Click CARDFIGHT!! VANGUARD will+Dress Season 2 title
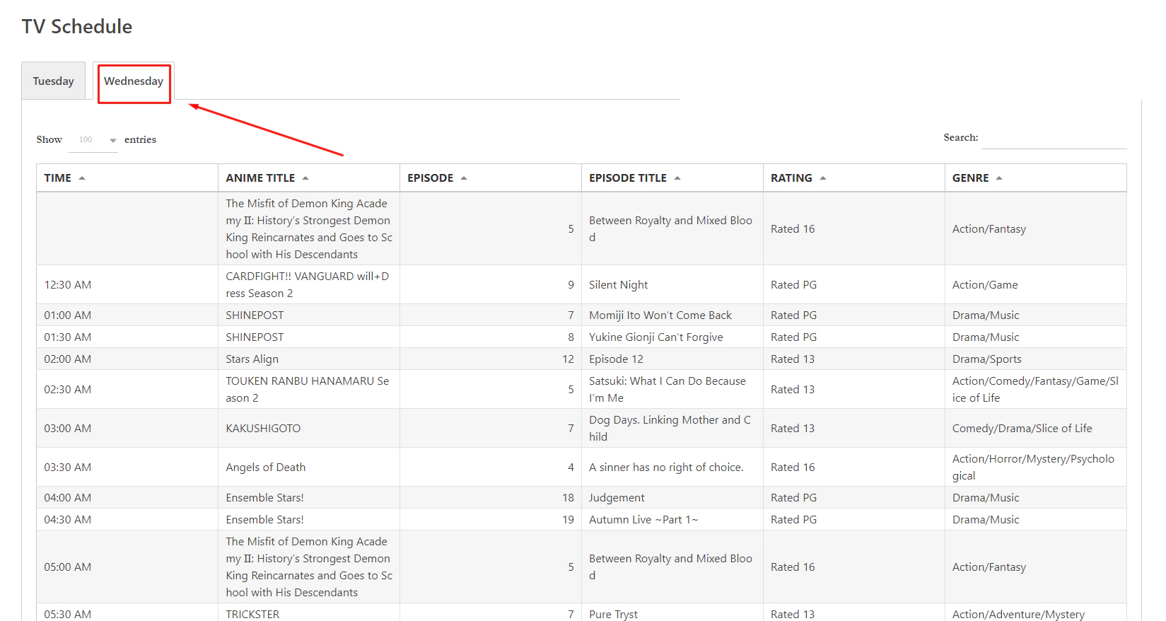1166x621 pixels. [x=308, y=285]
